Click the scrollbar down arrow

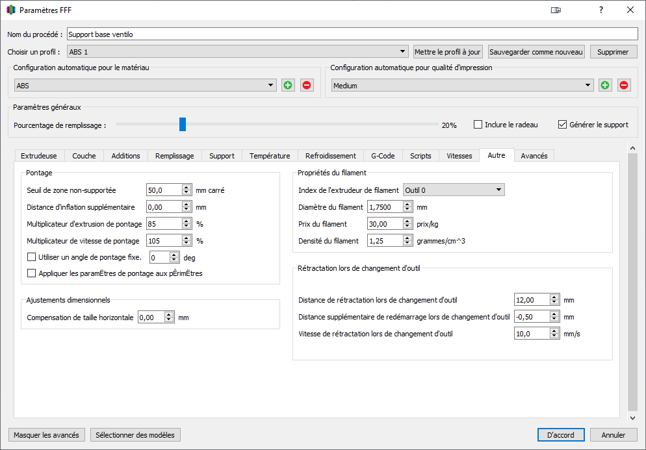[x=632, y=418]
